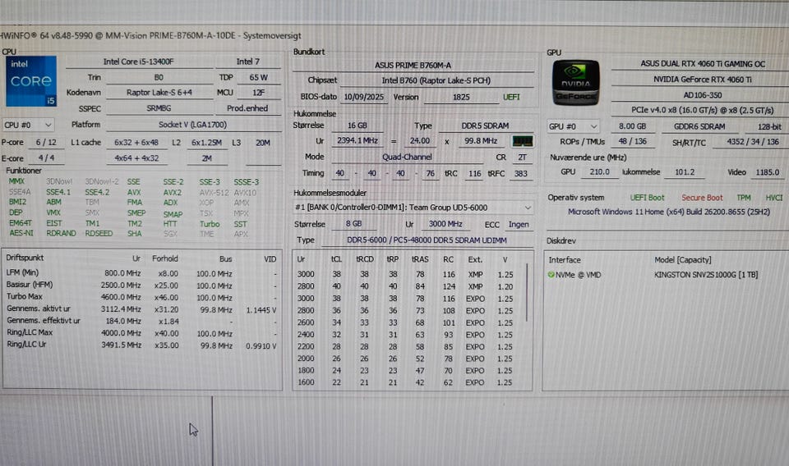Screen dimensions: 789x466
Task: Click the Video clock 1185.0 value
Action: 768,172
